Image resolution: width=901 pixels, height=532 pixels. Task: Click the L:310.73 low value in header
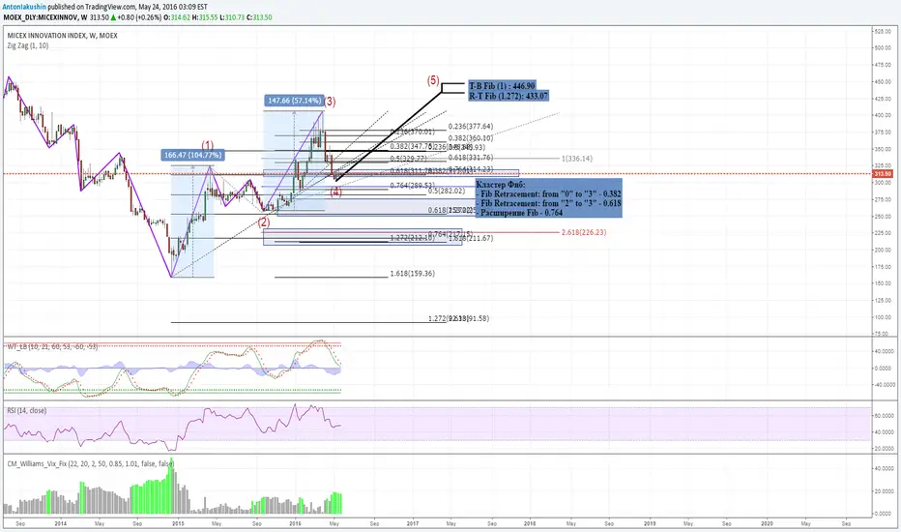pos(232,17)
